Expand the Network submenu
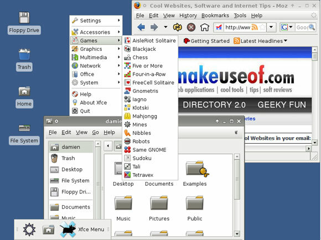The width and height of the screenshot is (321, 240). click(x=96, y=66)
